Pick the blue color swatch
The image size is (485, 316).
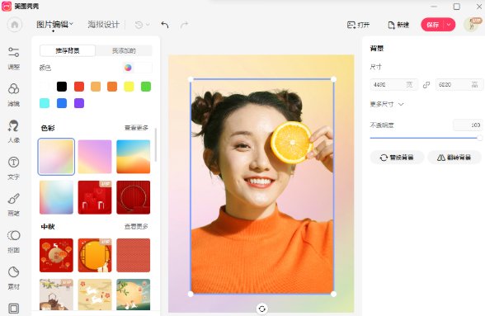[x=62, y=103]
